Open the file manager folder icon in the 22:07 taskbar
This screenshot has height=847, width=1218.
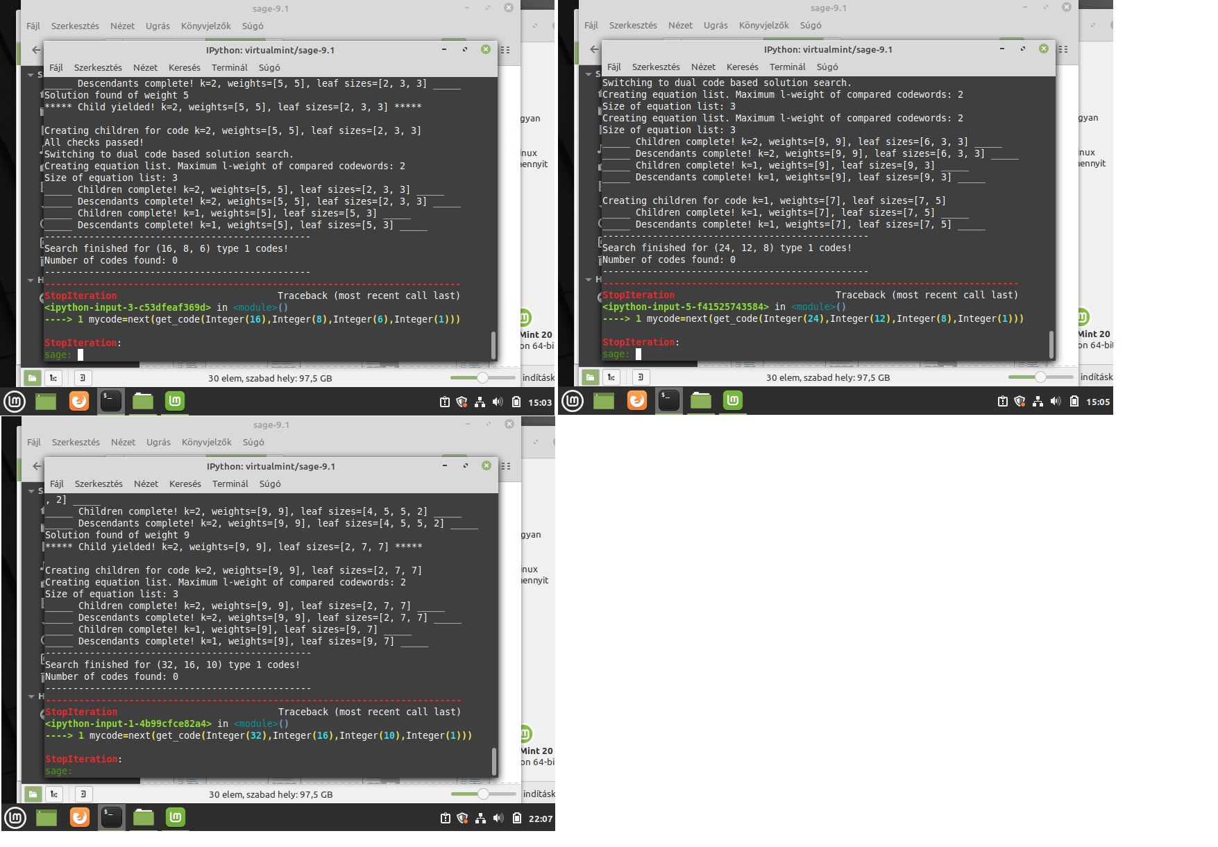pyautogui.click(x=144, y=817)
